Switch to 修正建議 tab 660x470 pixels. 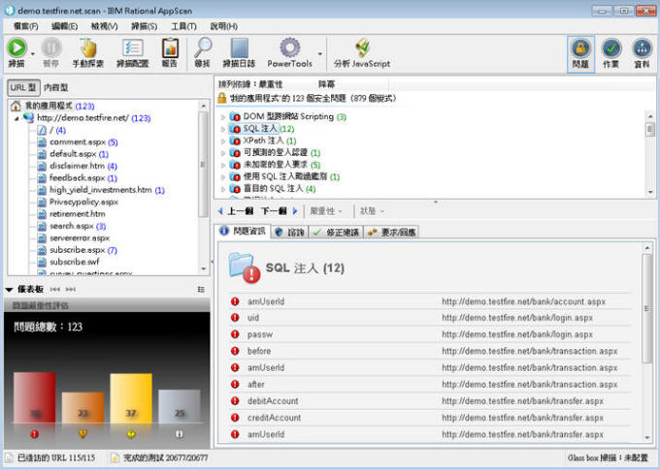click(337, 232)
